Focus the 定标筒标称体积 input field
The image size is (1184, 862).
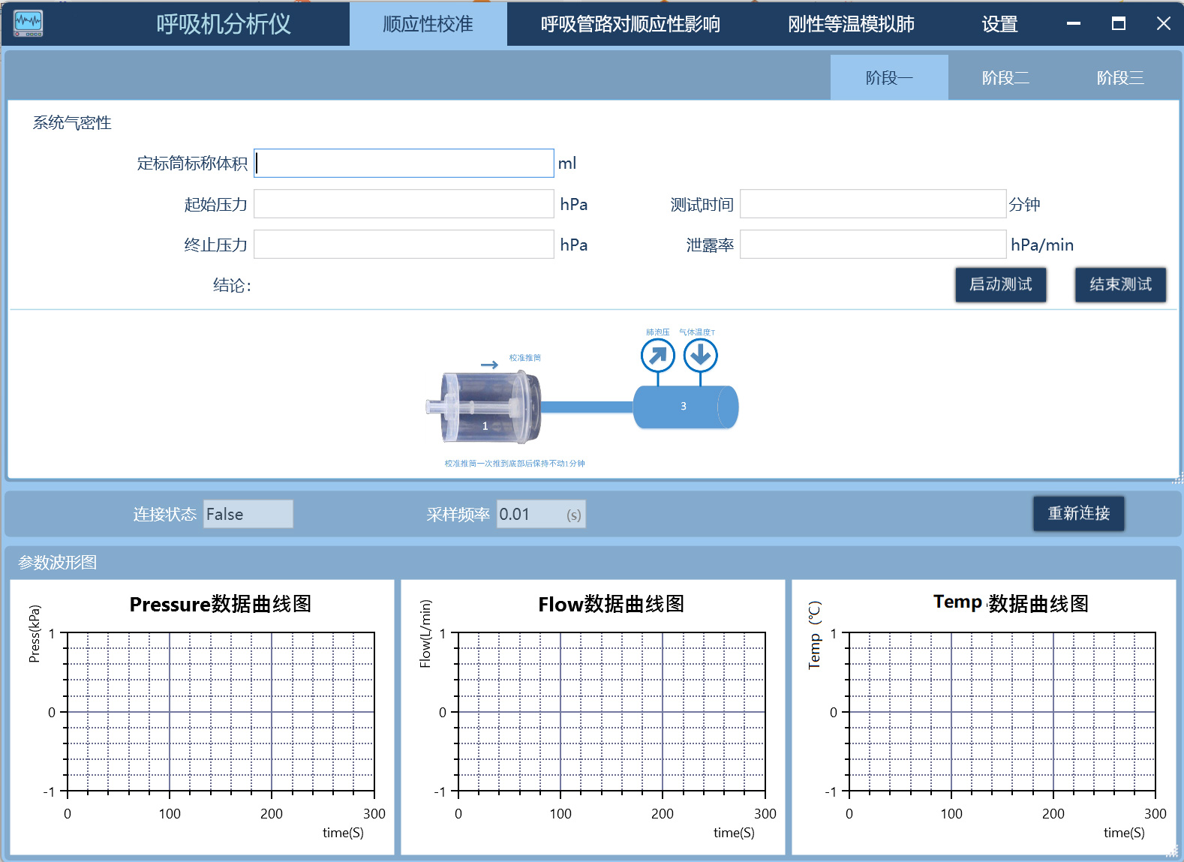pyautogui.click(x=404, y=163)
